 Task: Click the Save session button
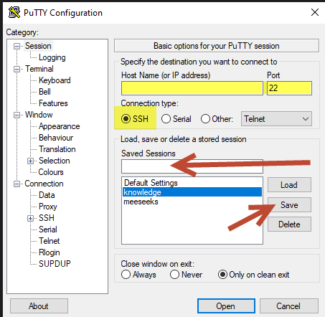point(289,204)
